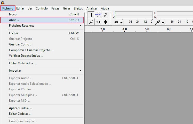This screenshot has width=193, height=124.
Task: Expand the Ficheiros Recentes submenu
Action: 46,26
